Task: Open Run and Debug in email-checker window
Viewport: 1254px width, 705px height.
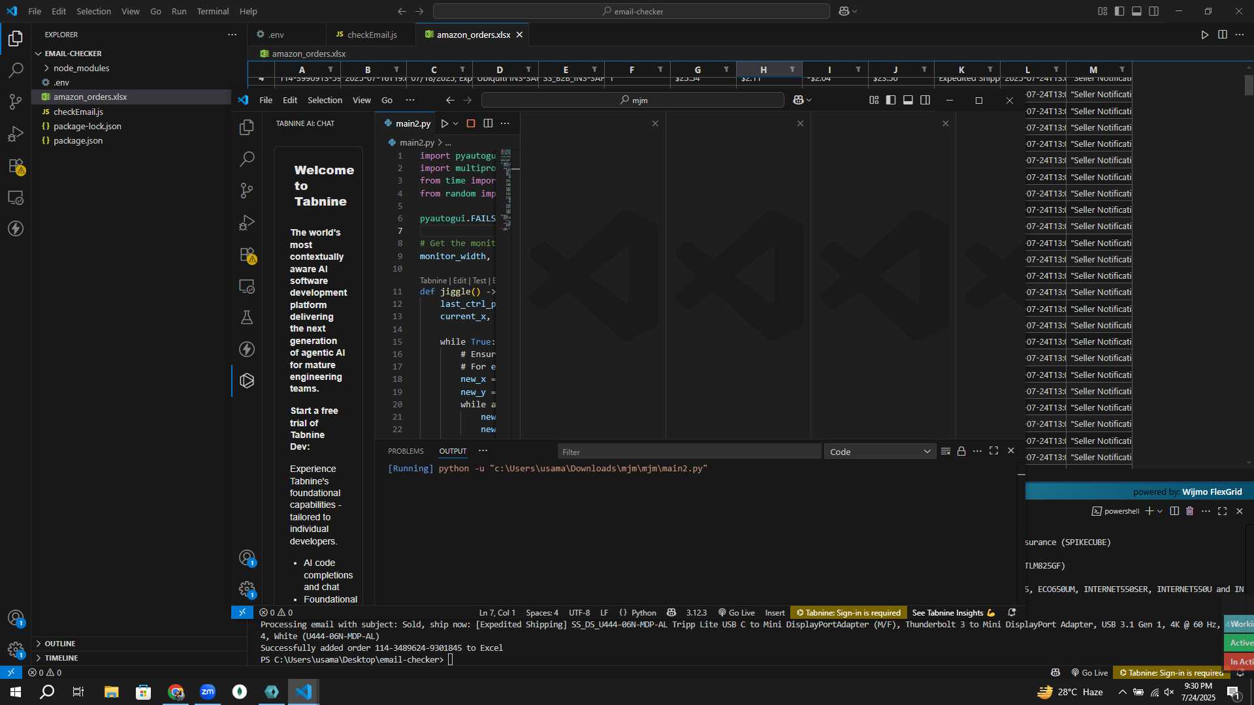Action: 16,134
